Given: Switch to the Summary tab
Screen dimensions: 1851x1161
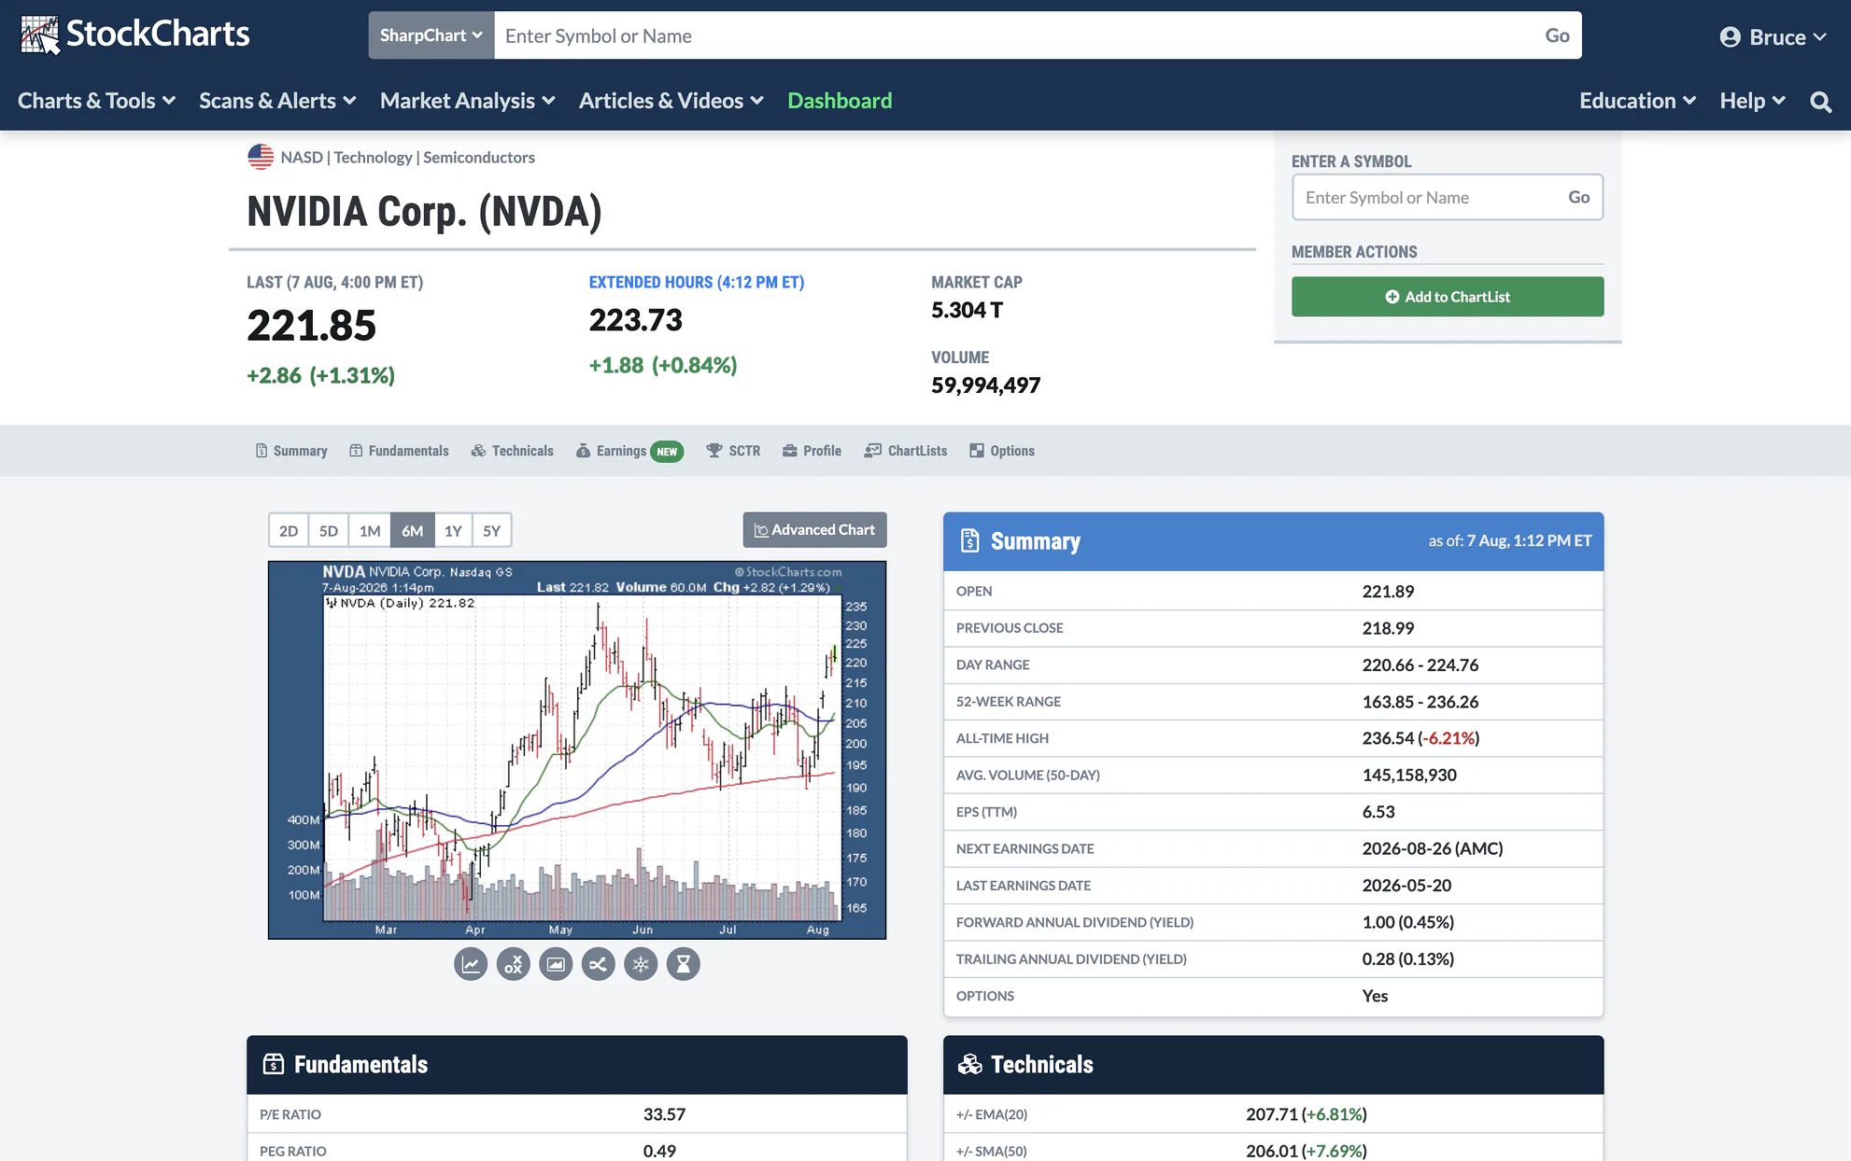Looking at the screenshot, I should click(x=291, y=451).
